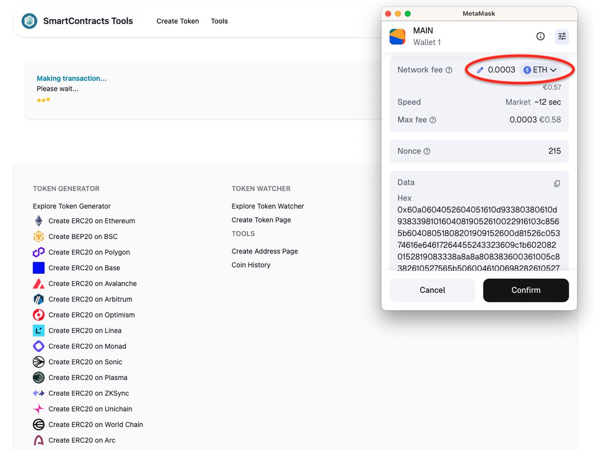Click the SmartContracts Tools hexagon logo
The height and width of the screenshot is (450, 593).
30,21
